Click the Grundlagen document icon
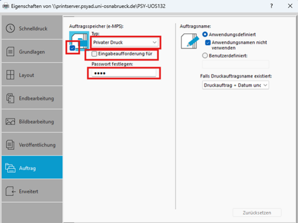 10,51
